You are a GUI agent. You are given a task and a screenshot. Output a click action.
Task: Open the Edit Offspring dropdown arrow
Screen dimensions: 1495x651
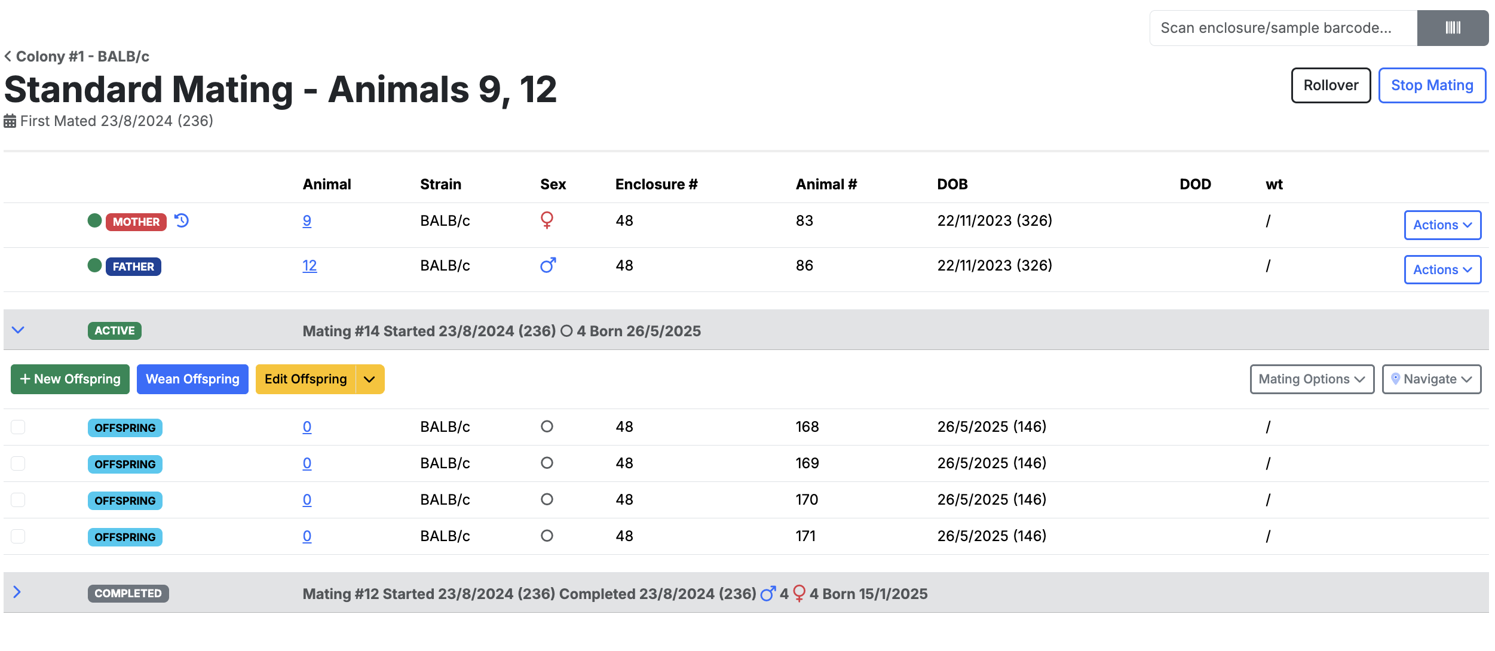pos(370,379)
